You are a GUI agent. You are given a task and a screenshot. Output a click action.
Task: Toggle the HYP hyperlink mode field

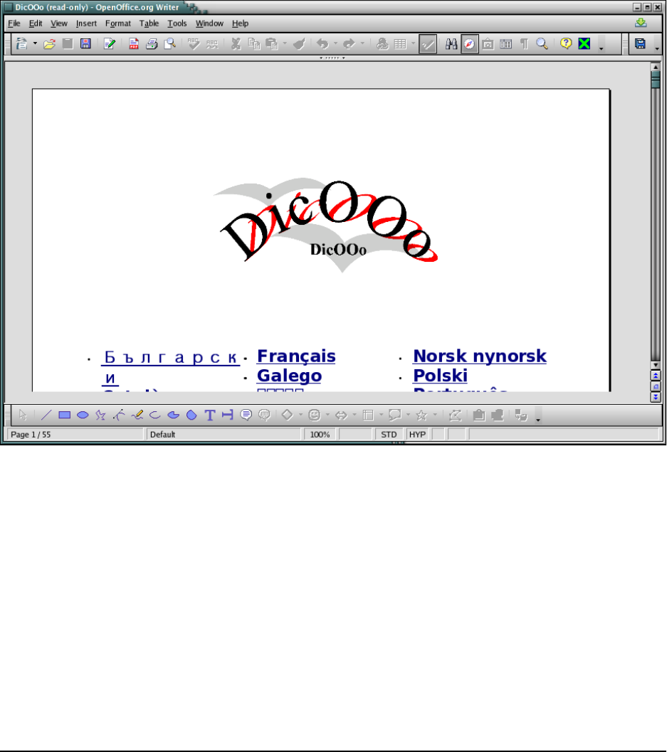point(417,435)
